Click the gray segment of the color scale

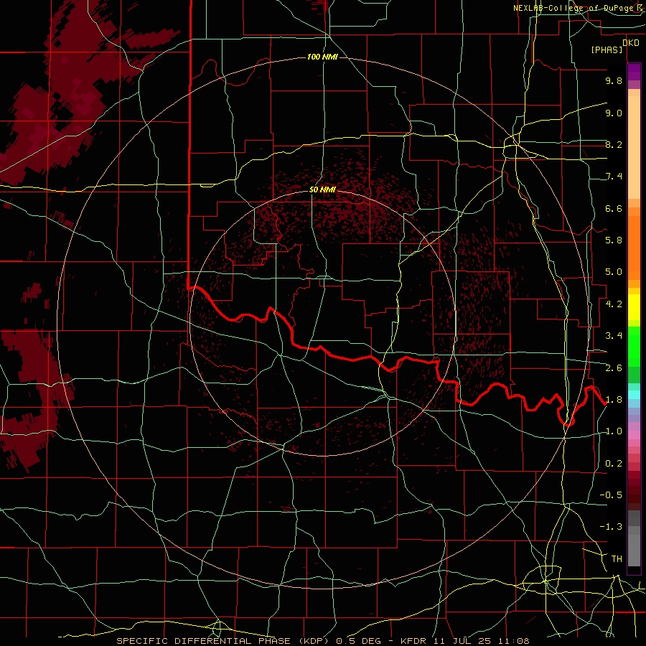pos(634,540)
